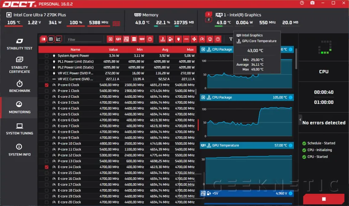Image resolution: width=349 pixels, height=206 pixels.
Task: Click the funnel filter icon
Action: pyautogui.click(x=231, y=39)
